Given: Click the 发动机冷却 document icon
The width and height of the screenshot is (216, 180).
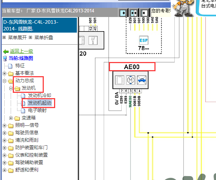Looking at the screenshot, I should coord(23,96).
